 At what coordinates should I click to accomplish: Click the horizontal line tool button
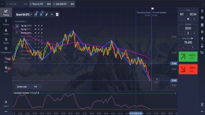[x=52, y=14]
